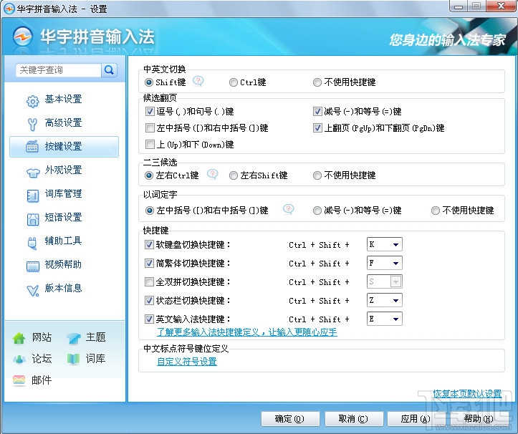Screen dimensions: 518x434
Task: Click the envelope 邮件 icon
Action: (19, 380)
